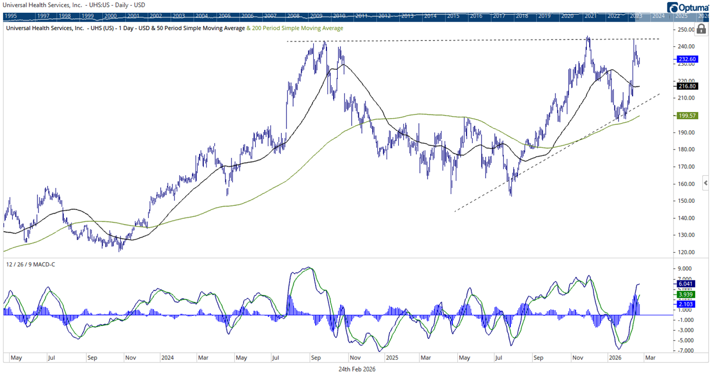The width and height of the screenshot is (712, 379).
Task: Click the 24th Feb 2026 date label
Action: [x=357, y=369]
